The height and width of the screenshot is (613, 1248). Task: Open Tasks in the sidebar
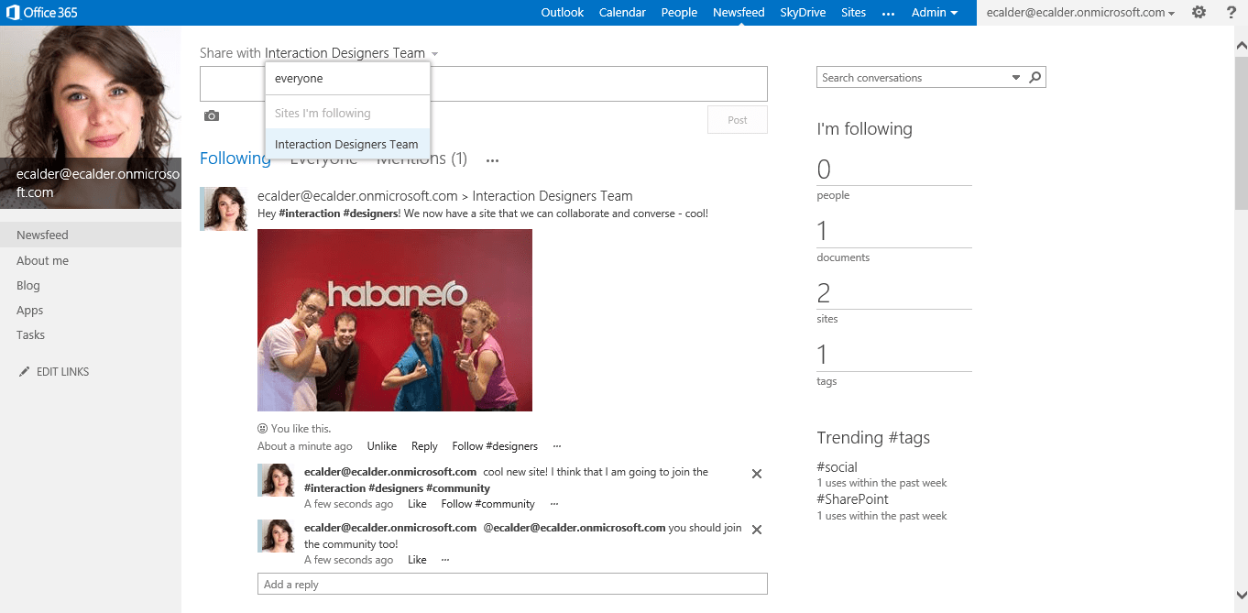(x=31, y=335)
